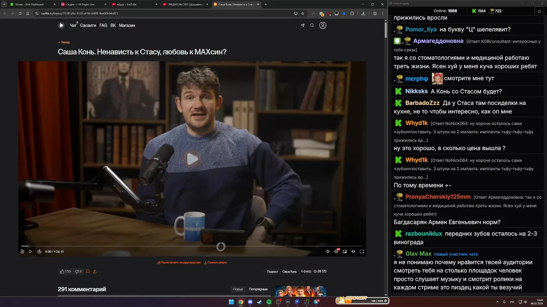Open the Магазин menu item
Image resolution: width=547 pixels, height=307 pixels.
click(127, 26)
